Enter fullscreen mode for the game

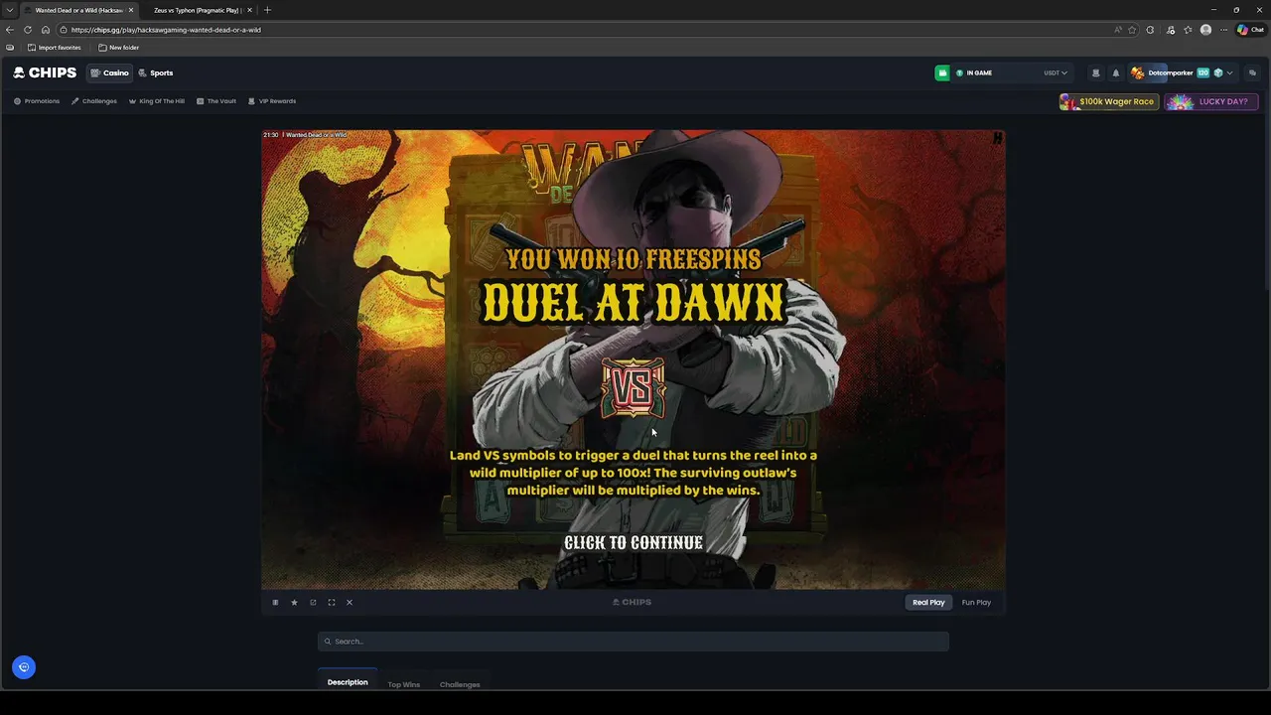332,602
